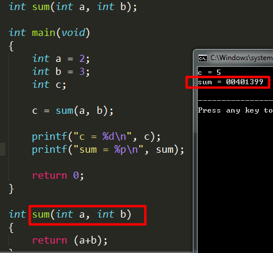
Task: Click the "%p" format specifier in the second printf
Action: tap(120, 150)
